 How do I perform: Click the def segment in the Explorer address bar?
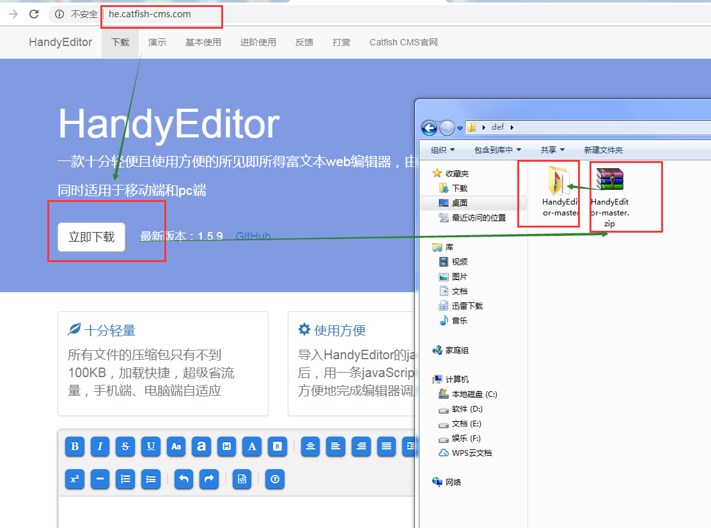click(x=498, y=127)
